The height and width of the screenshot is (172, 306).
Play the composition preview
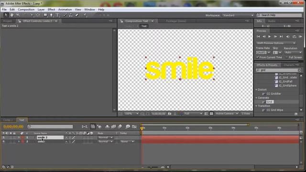[270, 36]
